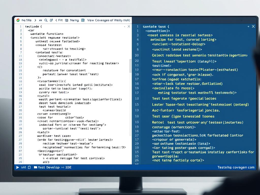Viewport: 260px width, 195px height.
Task: Click '<unciant—testationt-Oolory>' line
Action: (179, 44)
